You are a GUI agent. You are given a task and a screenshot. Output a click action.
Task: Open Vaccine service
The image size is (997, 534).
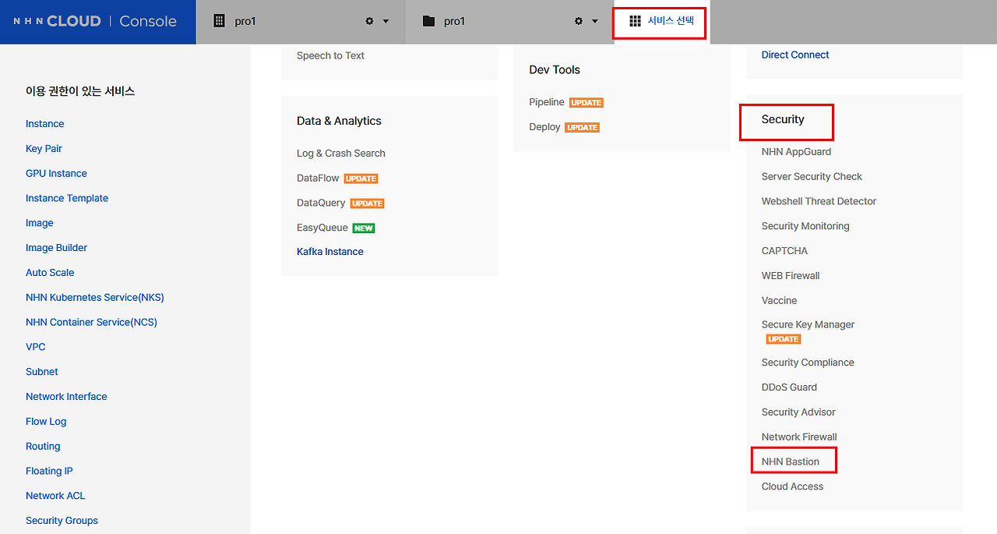coord(779,301)
